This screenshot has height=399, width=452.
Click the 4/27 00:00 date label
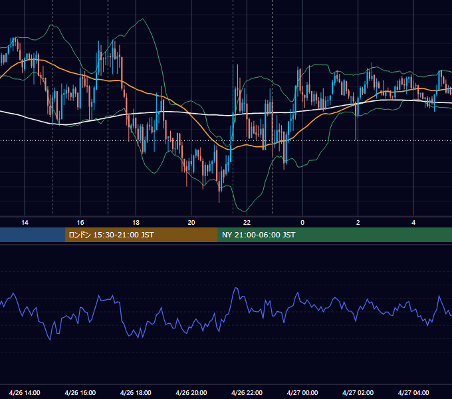click(x=302, y=392)
